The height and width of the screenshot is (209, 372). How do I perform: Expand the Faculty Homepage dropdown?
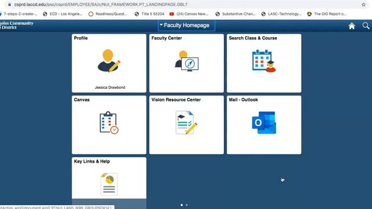tap(187, 26)
